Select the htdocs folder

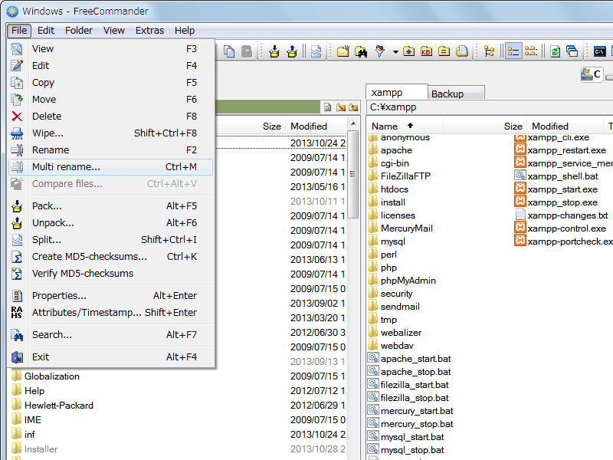coord(395,189)
